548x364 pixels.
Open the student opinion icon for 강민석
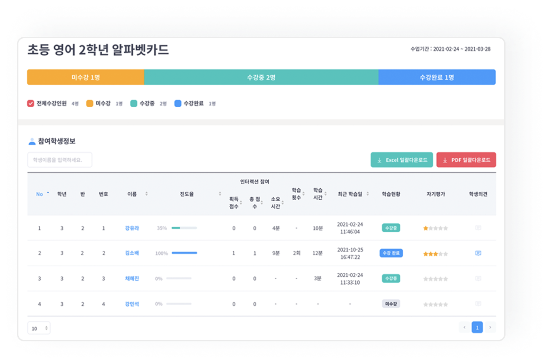(478, 304)
